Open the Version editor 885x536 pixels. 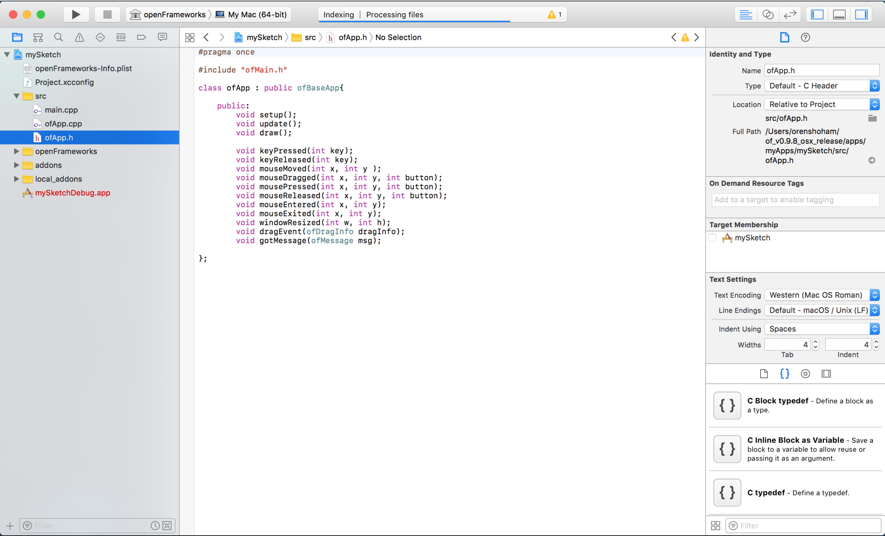coord(790,15)
